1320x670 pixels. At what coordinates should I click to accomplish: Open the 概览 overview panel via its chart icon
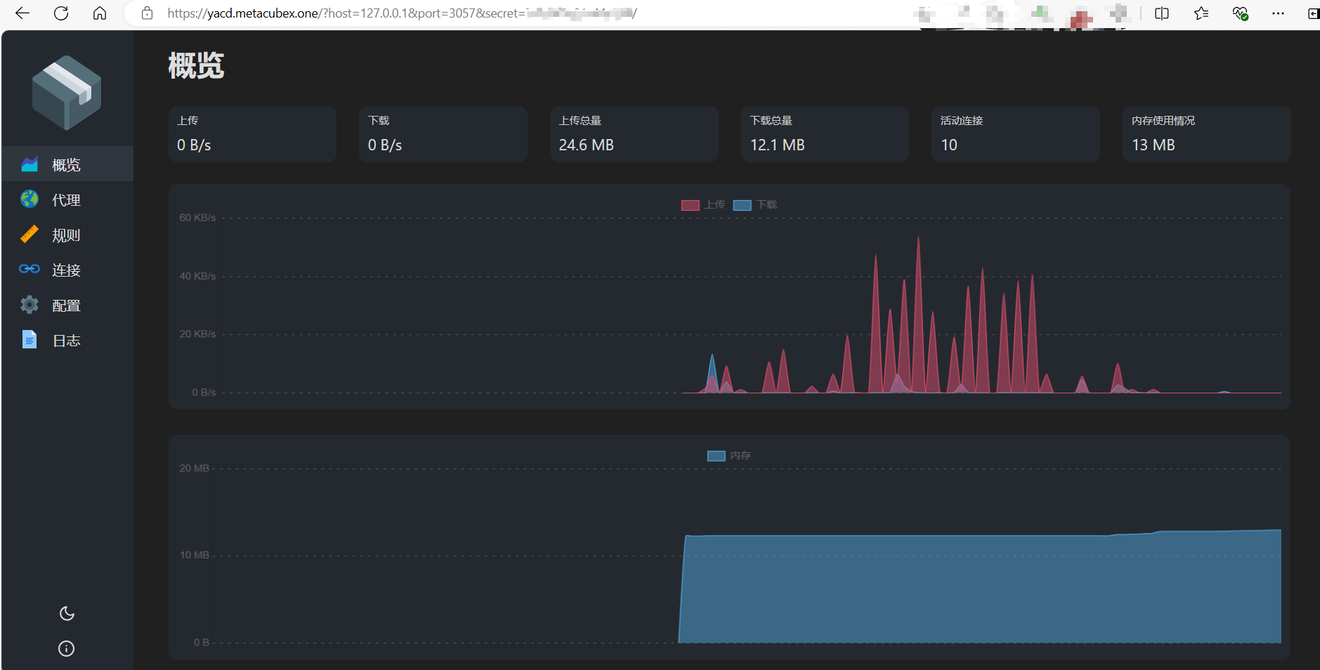(x=29, y=164)
